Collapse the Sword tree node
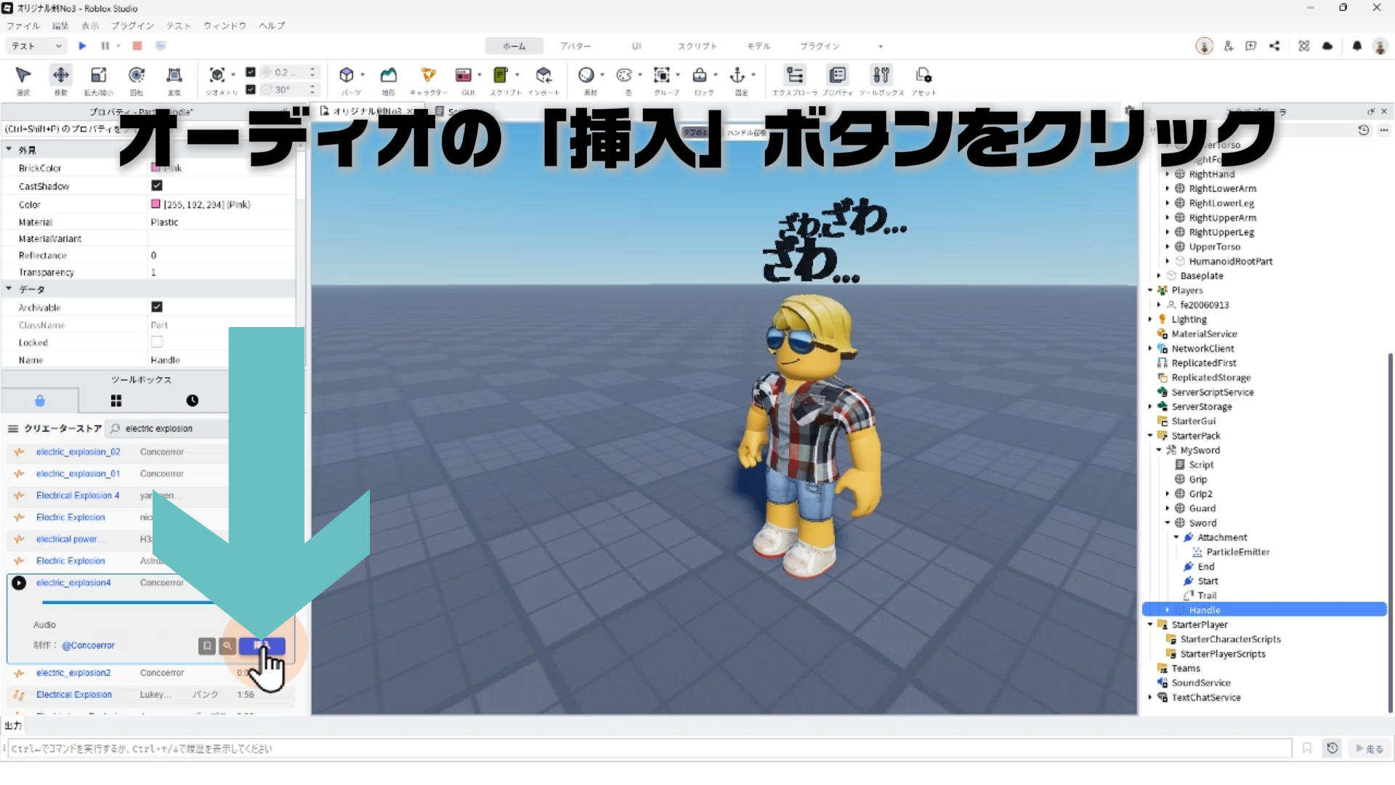 1168,523
